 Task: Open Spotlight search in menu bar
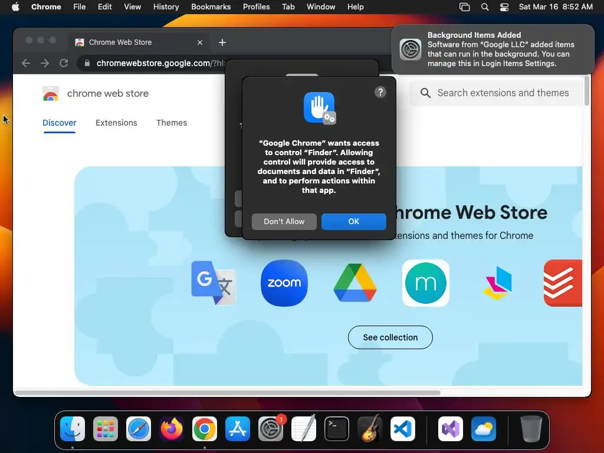click(x=485, y=7)
